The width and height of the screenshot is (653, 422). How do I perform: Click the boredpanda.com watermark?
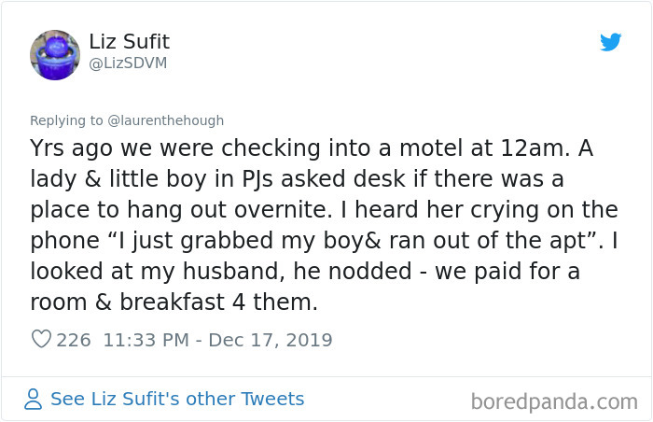click(x=554, y=402)
